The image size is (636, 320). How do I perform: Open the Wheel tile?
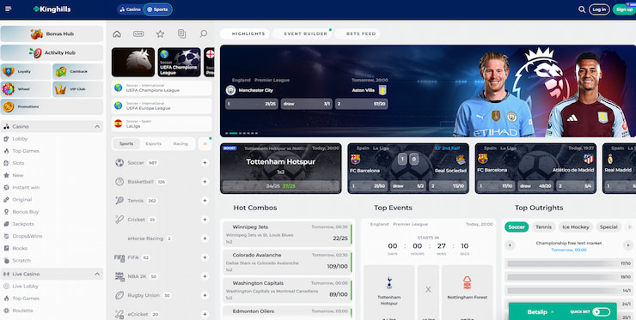point(26,89)
